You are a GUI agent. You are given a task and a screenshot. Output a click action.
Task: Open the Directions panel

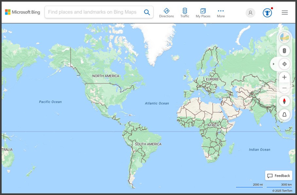(x=166, y=13)
